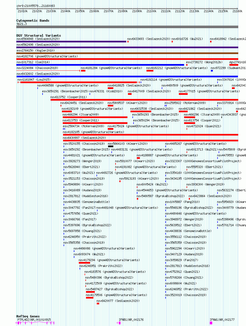The width and height of the screenshot is (246, 326).
Task: Click the nsv466296 (Itsara2009) label
Action: 202,114
